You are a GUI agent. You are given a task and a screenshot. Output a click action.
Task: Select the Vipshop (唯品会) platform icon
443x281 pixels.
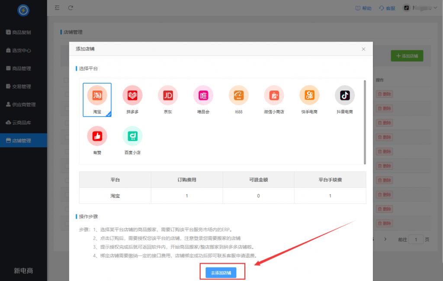(203, 96)
